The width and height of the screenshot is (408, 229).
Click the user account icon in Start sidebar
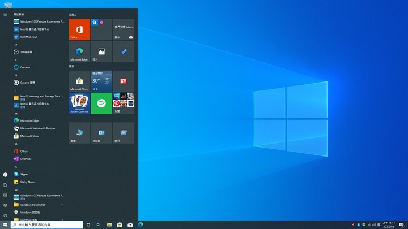5,175
